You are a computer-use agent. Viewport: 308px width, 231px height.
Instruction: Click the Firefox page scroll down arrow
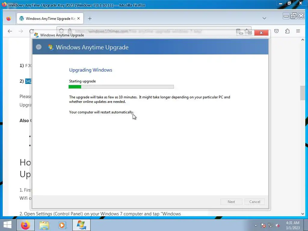coord(303,214)
